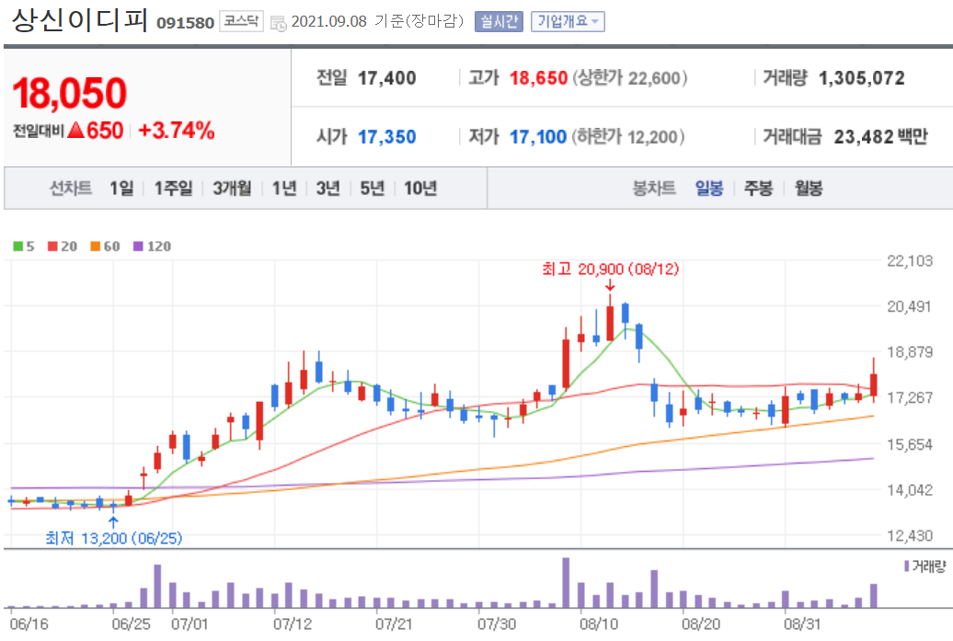Click the calendar clock icon beside the date
This screenshot has width=953, height=641.
[279, 23]
